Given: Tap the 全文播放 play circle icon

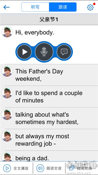Looking at the screenshot, I should 7,168.
